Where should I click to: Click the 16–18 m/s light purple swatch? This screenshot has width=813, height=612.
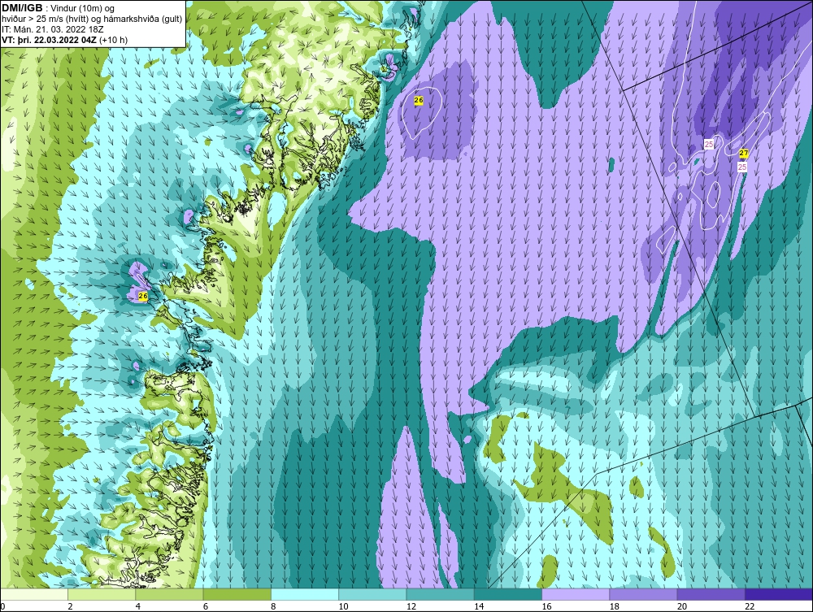tap(576, 594)
